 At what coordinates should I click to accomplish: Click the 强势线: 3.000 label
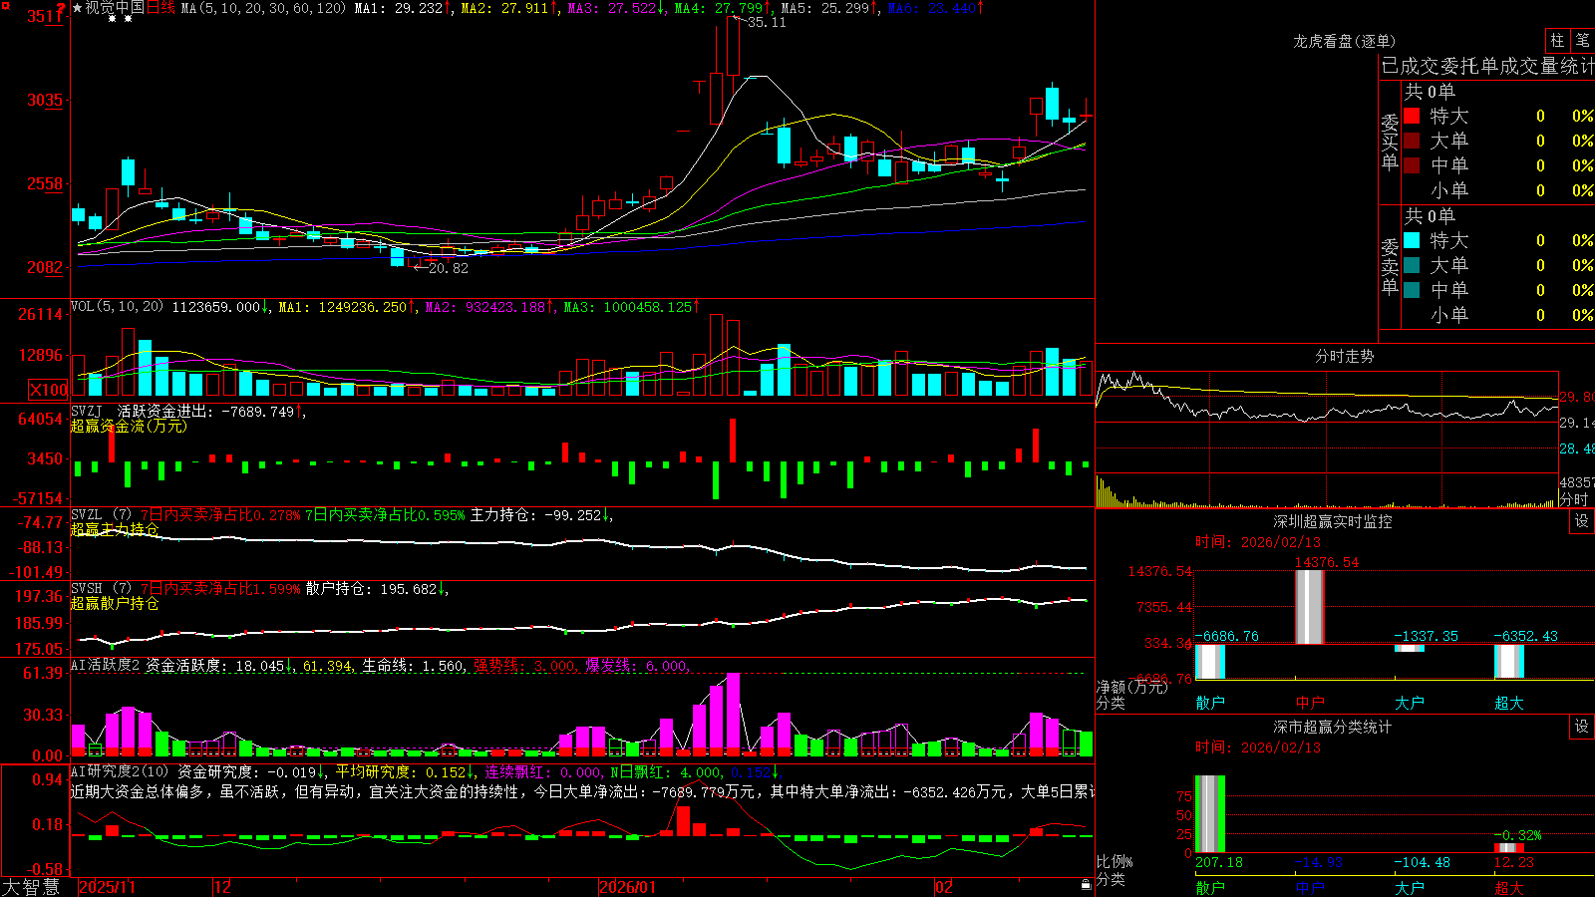tap(524, 666)
